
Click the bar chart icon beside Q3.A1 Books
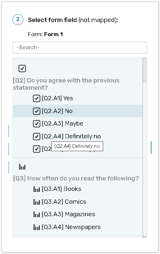click(36, 189)
